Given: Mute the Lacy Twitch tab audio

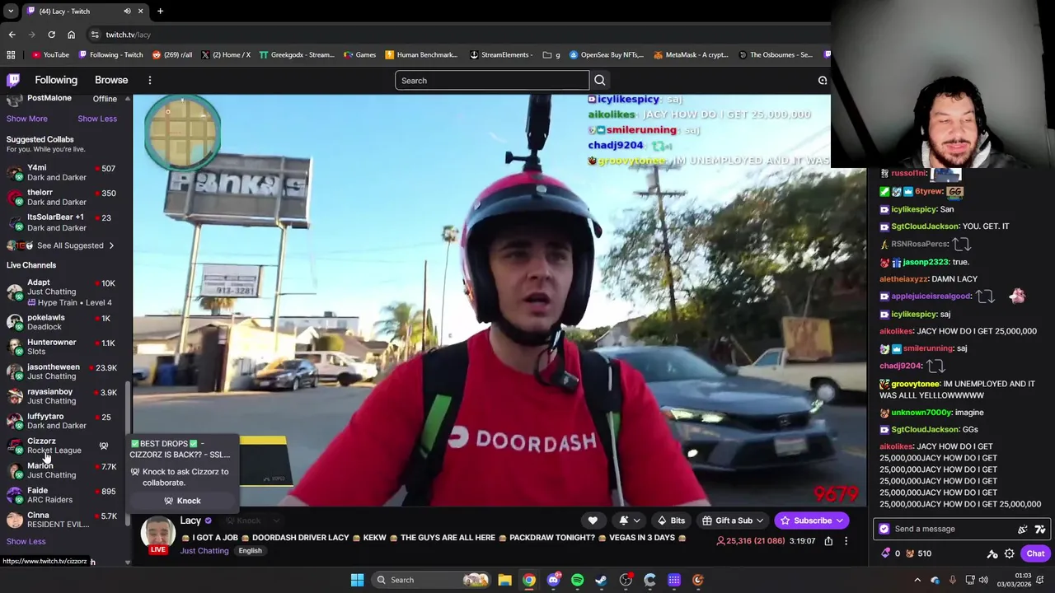Looking at the screenshot, I should tap(127, 12).
